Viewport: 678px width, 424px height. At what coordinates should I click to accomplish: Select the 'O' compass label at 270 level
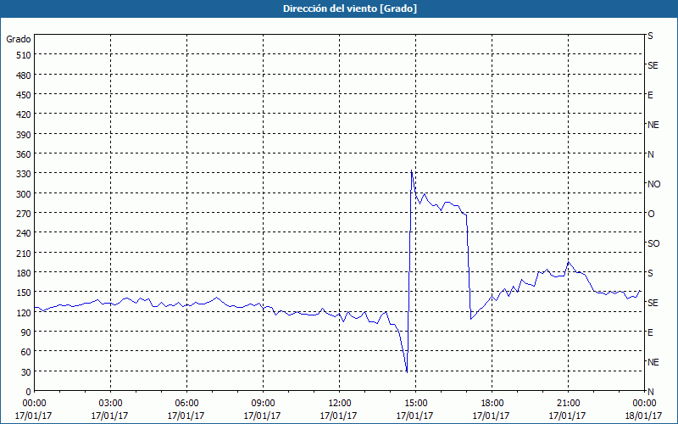[x=651, y=214]
